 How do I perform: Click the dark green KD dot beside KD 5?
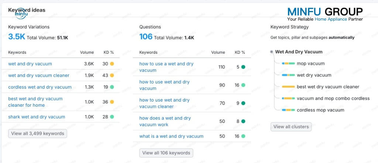pos(243,67)
